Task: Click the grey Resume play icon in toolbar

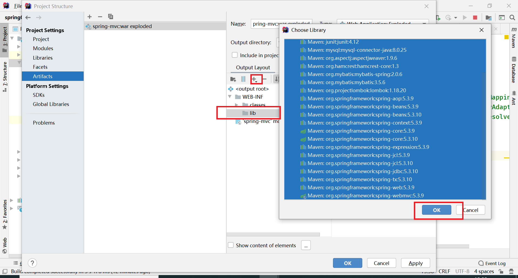Action: coord(465,18)
